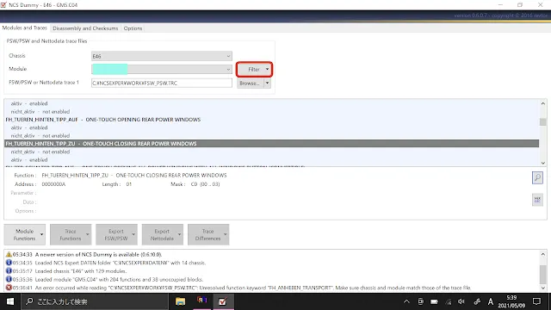Image resolution: width=551 pixels, height=310 pixels.
Task: Select FH_TUEREN_HINTEN_TIPP_AUF function row
Action: 272,120
